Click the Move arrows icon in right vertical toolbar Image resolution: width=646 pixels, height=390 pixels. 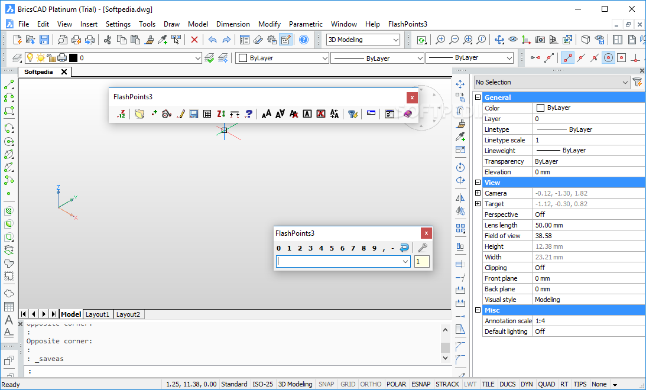click(460, 84)
